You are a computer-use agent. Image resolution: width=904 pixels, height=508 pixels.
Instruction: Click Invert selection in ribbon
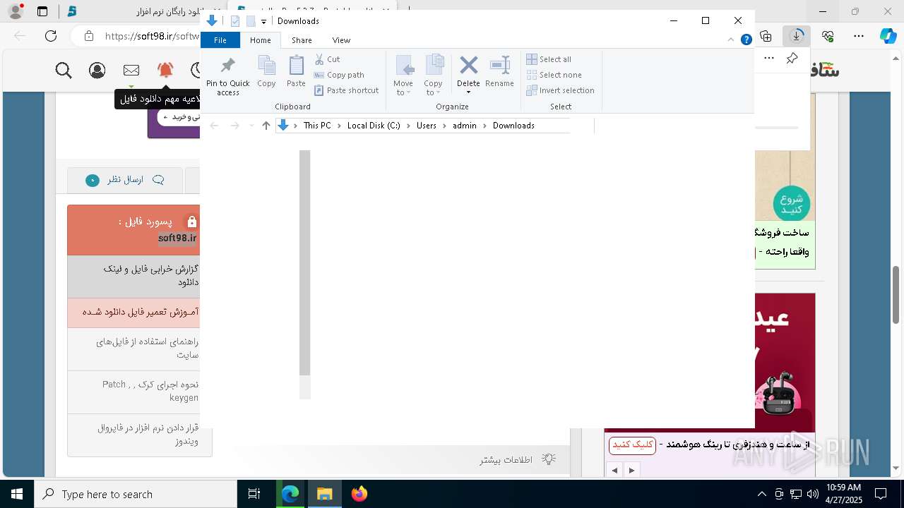click(560, 90)
